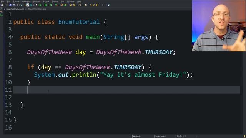Click the main method name on line 4
Viewport: 246px width, 138px height.
tap(93, 37)
